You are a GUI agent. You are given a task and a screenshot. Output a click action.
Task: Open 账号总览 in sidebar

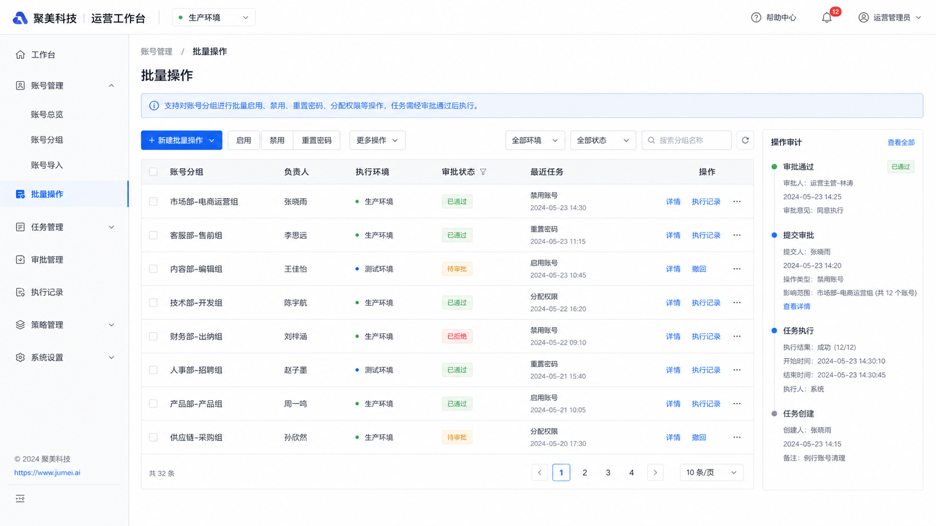tap(47, 115)
